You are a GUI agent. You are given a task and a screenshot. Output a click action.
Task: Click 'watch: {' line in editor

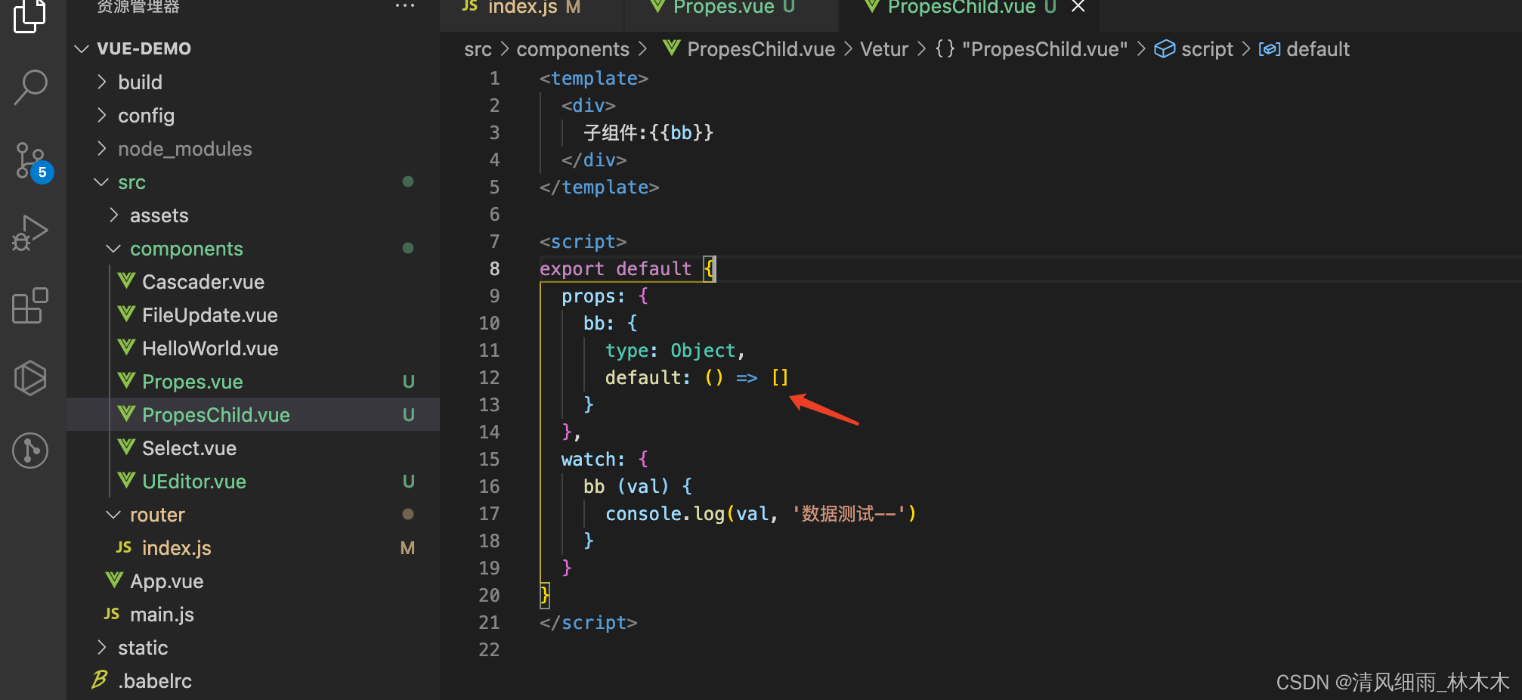[605, 459]
